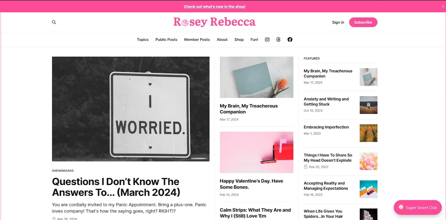Go to Public Posts
446x220 pixels.
(166, 39)
